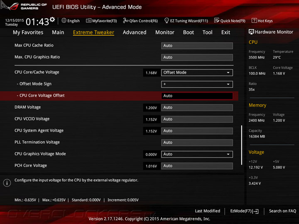
Task: Click the 3500 MHz CPU frequency value
Action: pos(257,57)
